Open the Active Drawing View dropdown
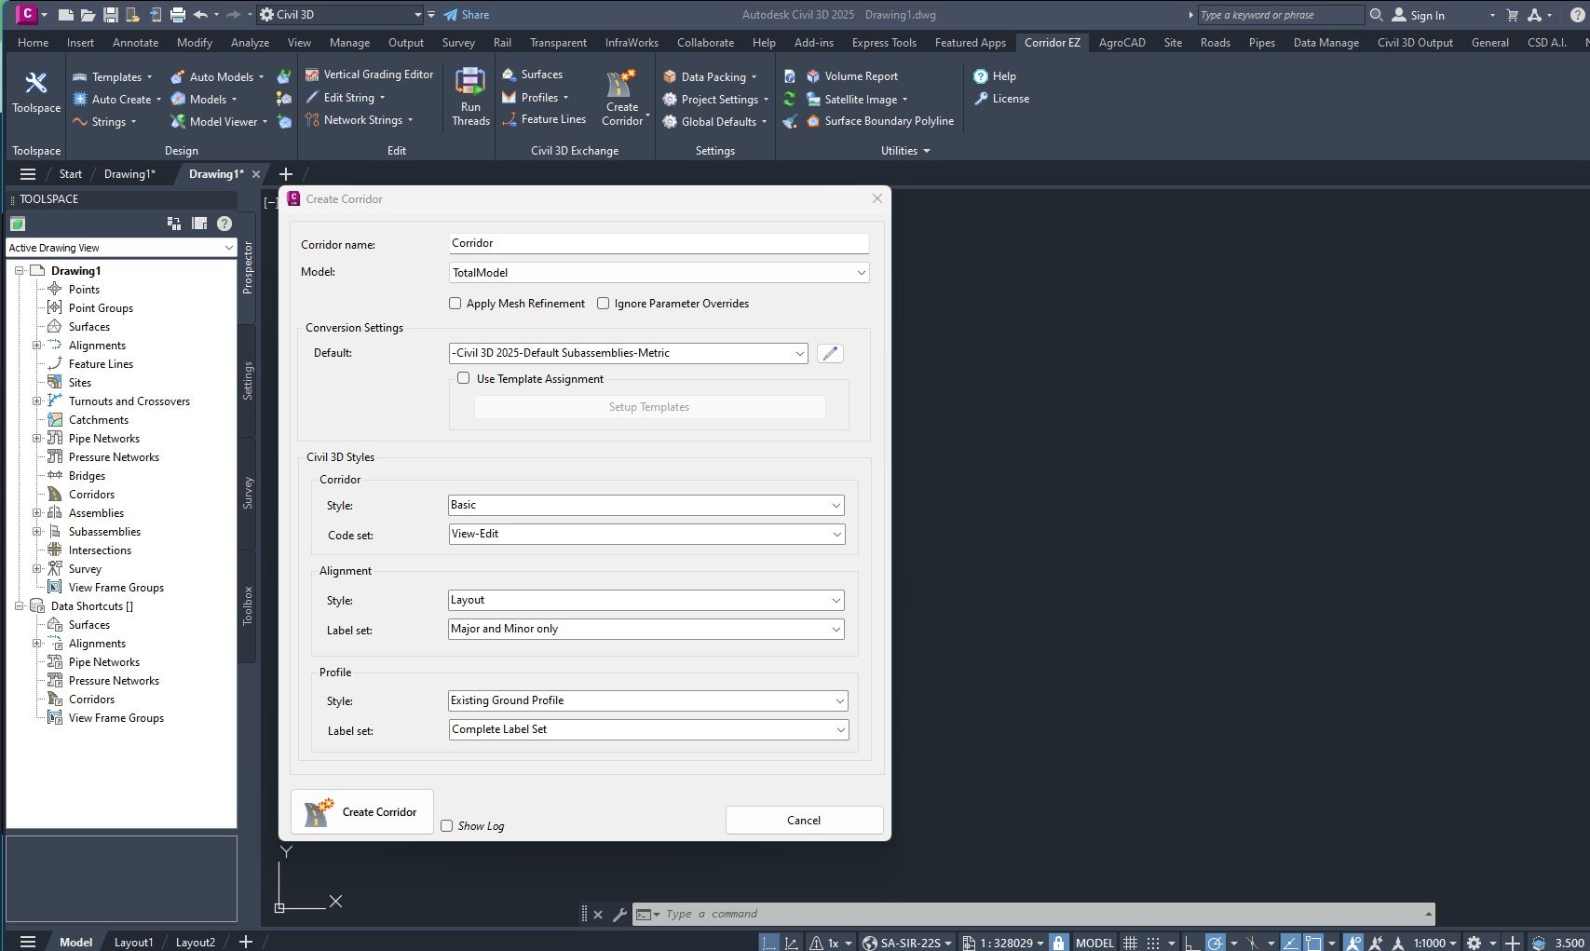Image resolution: width=1590 pixels, height=951 pixels. [x=121, y=248]
